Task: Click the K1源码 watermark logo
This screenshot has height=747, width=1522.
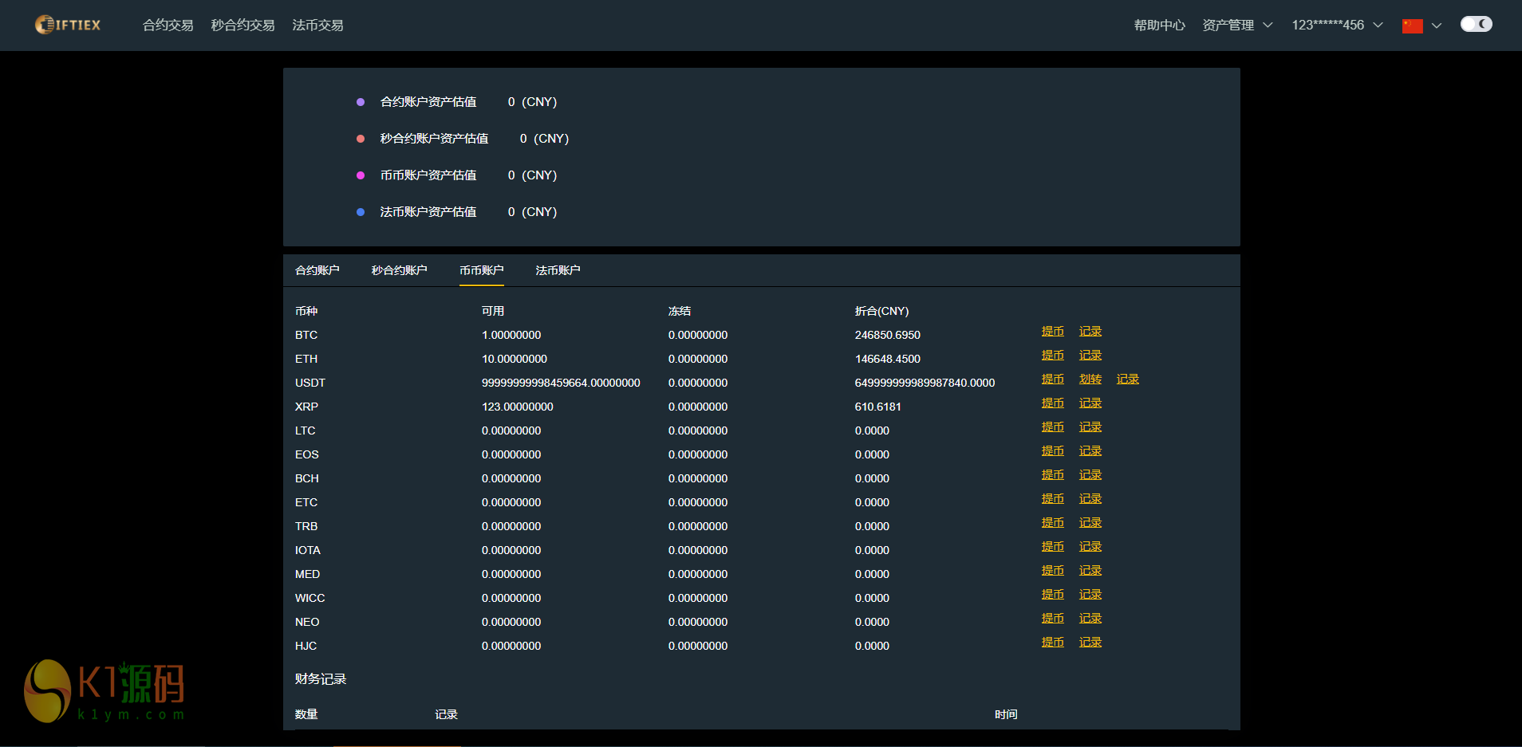Action: point(105,690)
